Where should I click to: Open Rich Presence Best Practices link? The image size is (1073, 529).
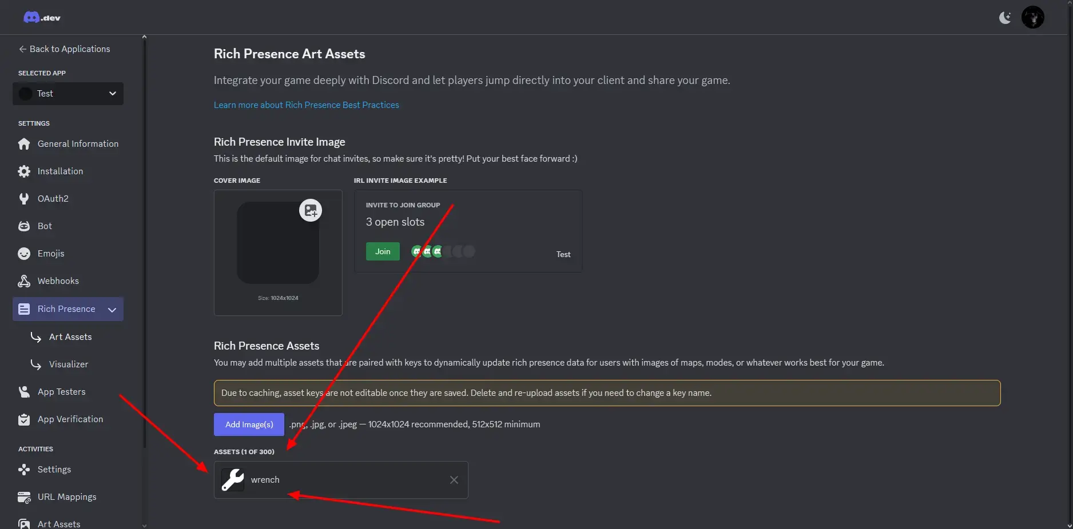click(306, 105)
